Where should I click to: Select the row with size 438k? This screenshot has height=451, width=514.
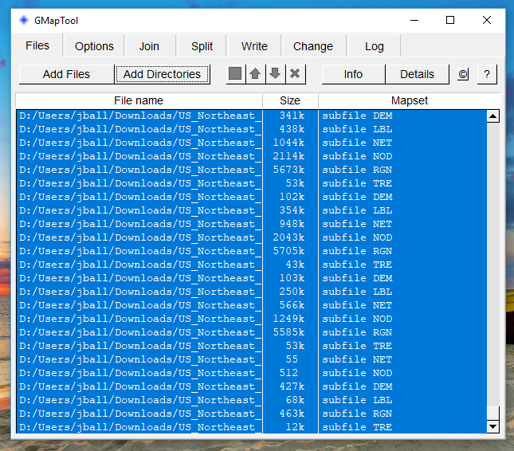point(252,129)
